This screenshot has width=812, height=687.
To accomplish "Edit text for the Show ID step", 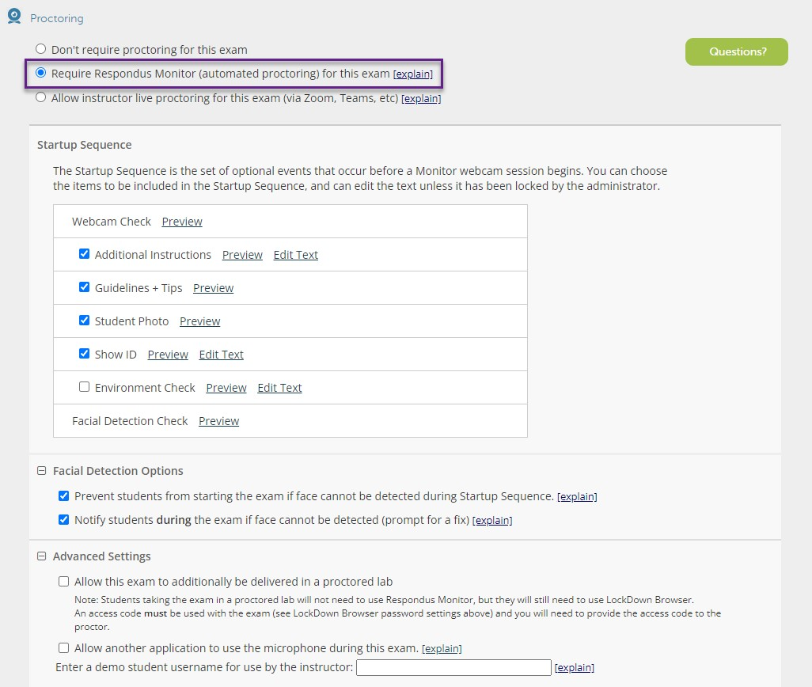I will tap(221, 354).
